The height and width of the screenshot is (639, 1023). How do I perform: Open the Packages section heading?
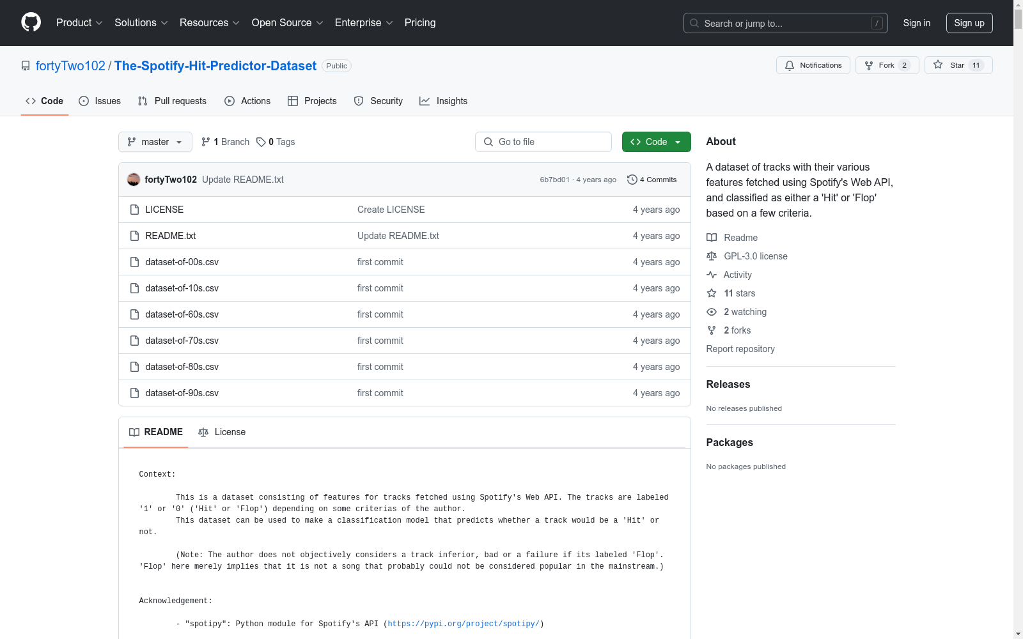click(730, 442)
